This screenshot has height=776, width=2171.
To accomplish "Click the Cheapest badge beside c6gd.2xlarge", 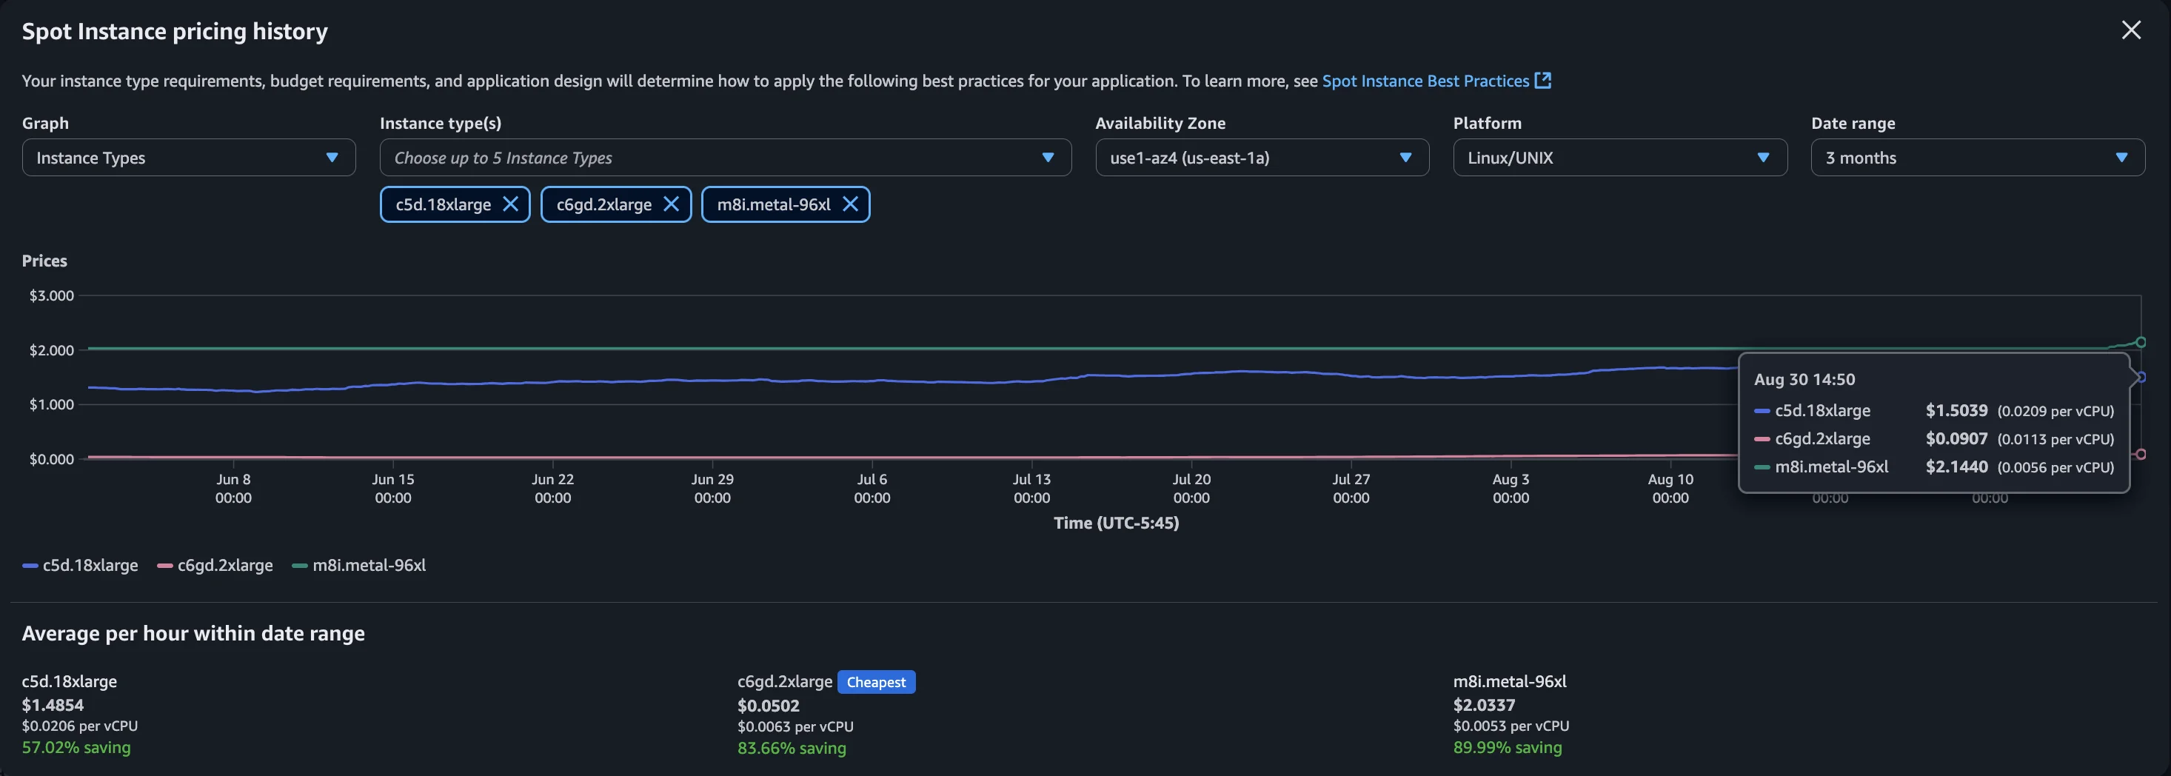I will point(877,682).
